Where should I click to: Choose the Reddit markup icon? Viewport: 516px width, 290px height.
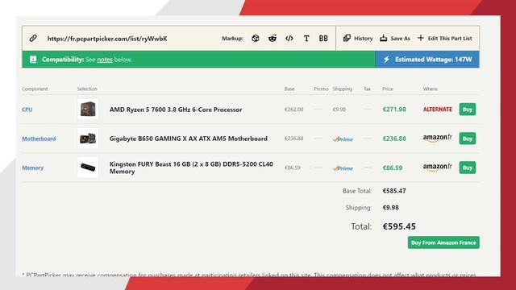tap(273, 39)
